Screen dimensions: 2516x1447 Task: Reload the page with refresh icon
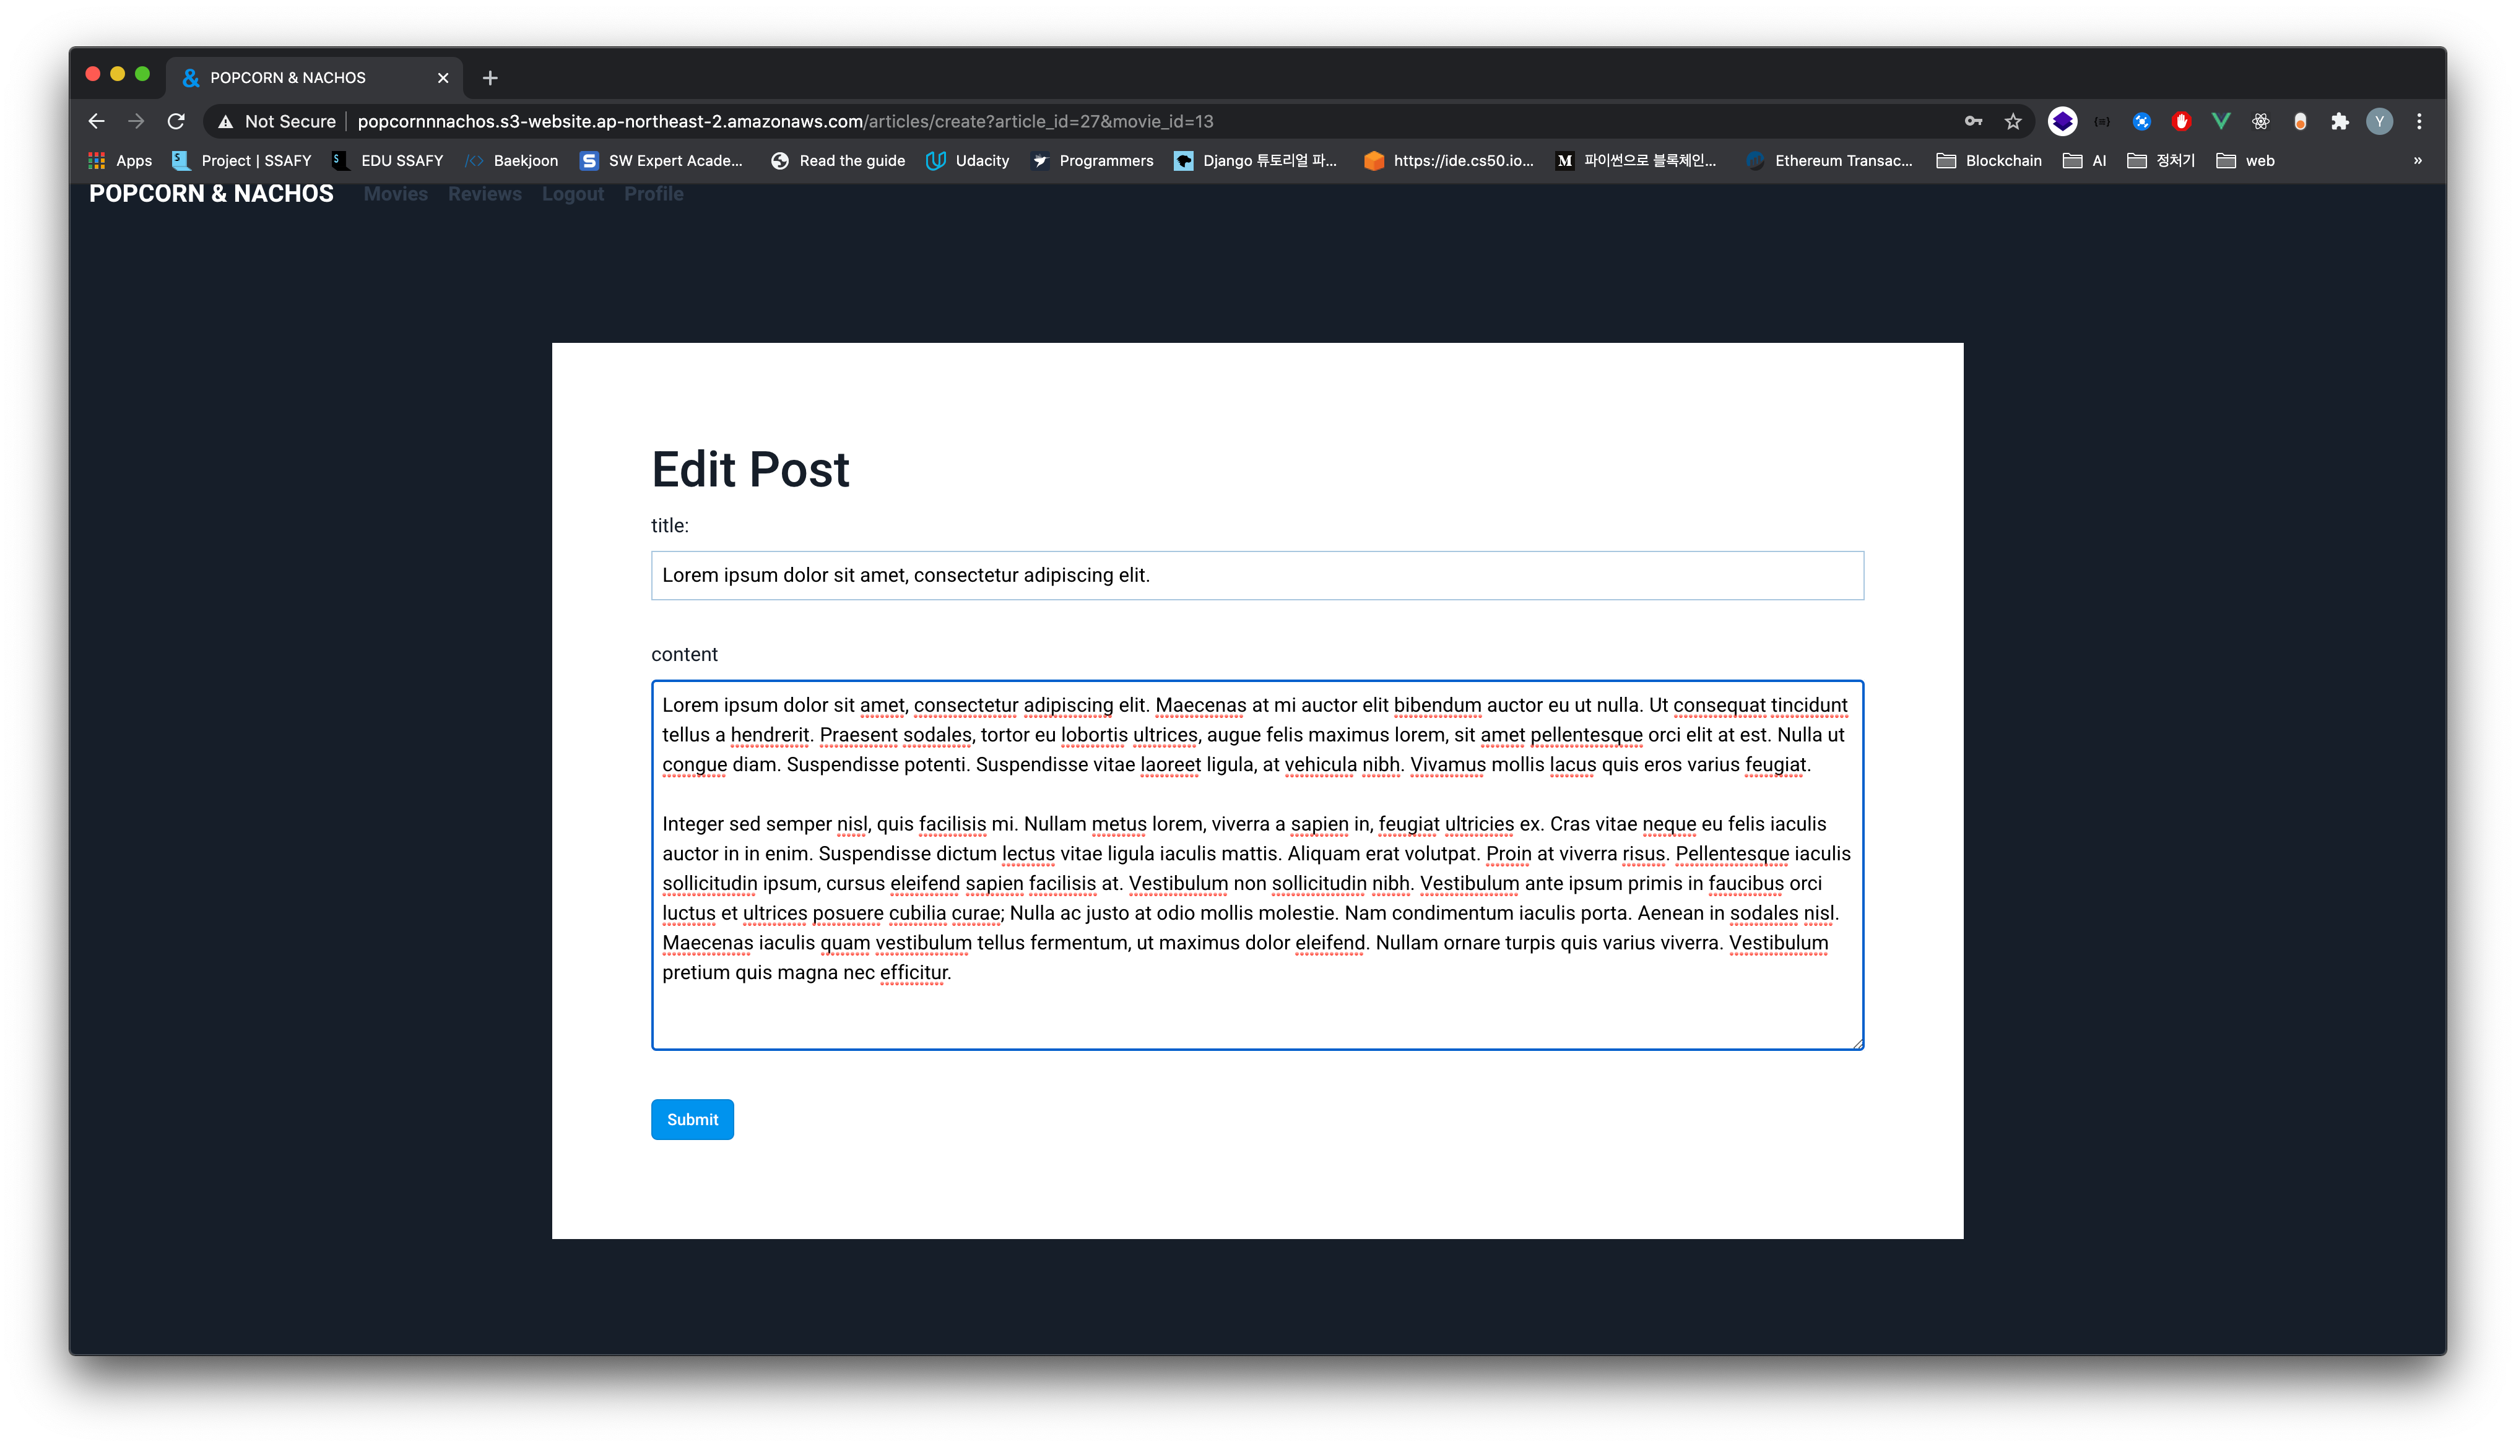click(176, 121)
